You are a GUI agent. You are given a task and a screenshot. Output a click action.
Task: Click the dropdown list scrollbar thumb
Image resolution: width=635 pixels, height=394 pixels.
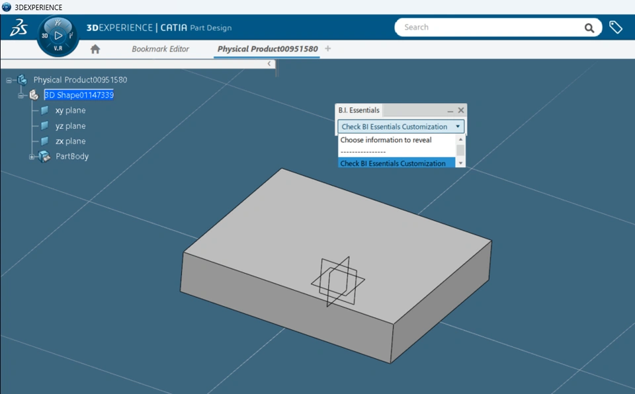click(460, 150)
